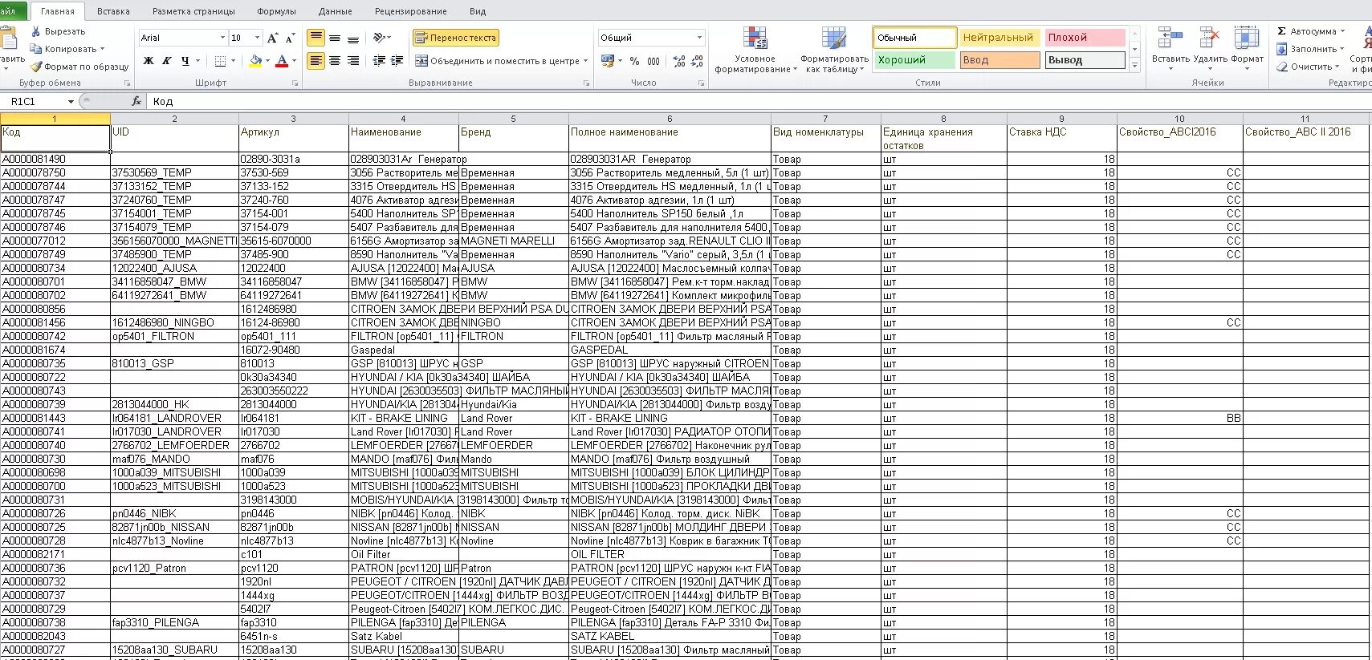The height and width of the screenshot is (660, 1372).
Task: Apply cell borders with the borders icon
Action: [x=220, y=61]
